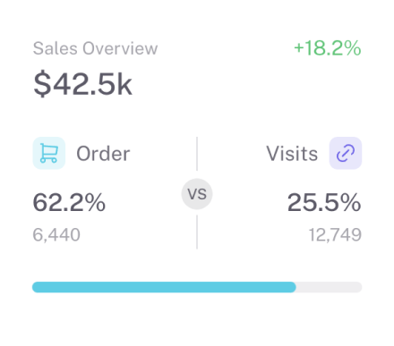
Task: Click the blue filled progress bar
Action: pos(164,287)
